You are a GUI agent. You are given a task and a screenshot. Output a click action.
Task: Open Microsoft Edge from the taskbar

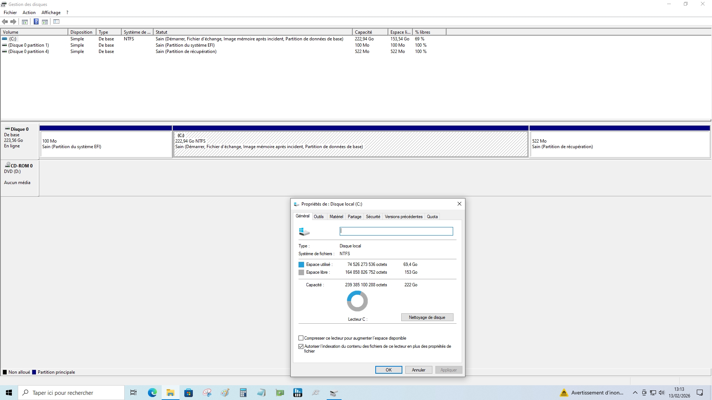click(x=152, y=393)
